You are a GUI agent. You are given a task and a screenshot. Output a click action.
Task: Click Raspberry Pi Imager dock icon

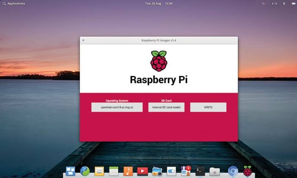pos(247,171)
